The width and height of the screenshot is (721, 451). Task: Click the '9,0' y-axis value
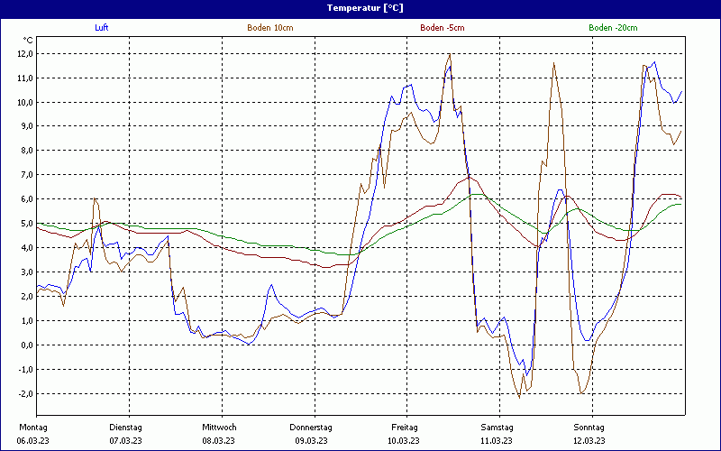click(x=27, y=126)
